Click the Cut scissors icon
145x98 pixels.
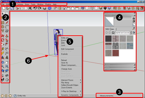click(17, 8)
